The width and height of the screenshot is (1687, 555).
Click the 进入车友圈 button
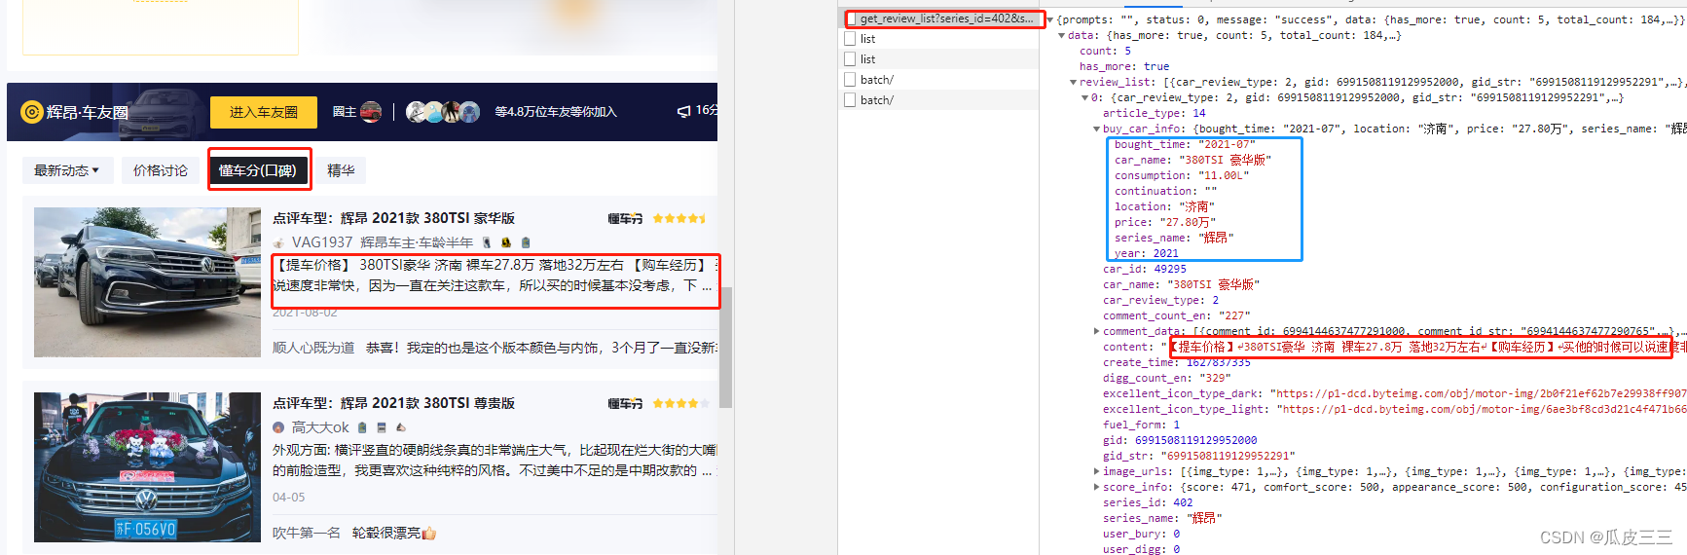(264, 112)
